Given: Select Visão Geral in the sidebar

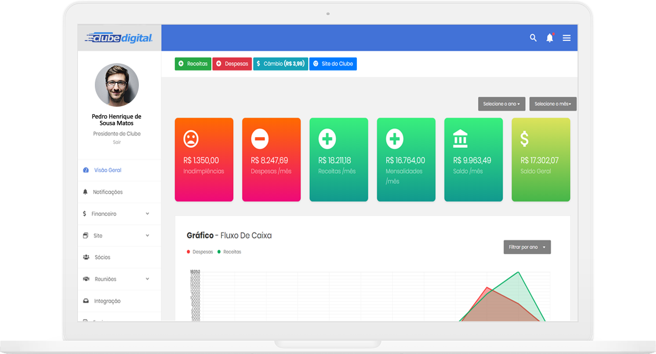Looking at the screenshot, I should [107, 170].
